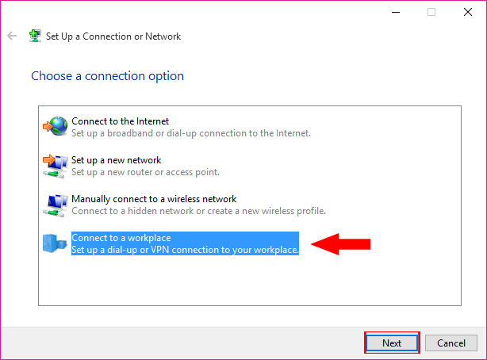Cancel the connection setup wizard
Image resolution: width=487 pixels, height=360 pixels.
click(x=451, y=343)
